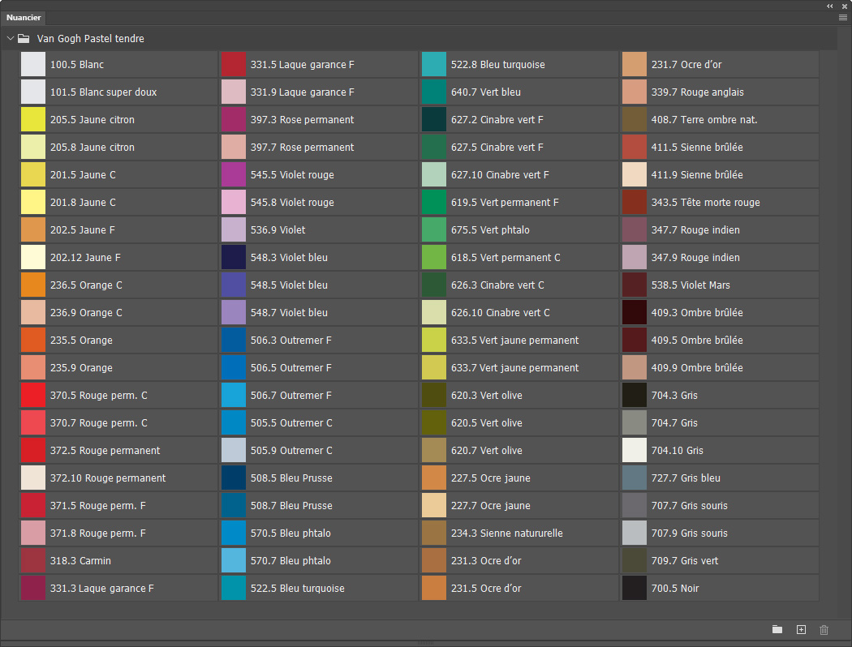
Task: Select the 100.5 Blanc color swatch
Action: click(x=33, y=65)
